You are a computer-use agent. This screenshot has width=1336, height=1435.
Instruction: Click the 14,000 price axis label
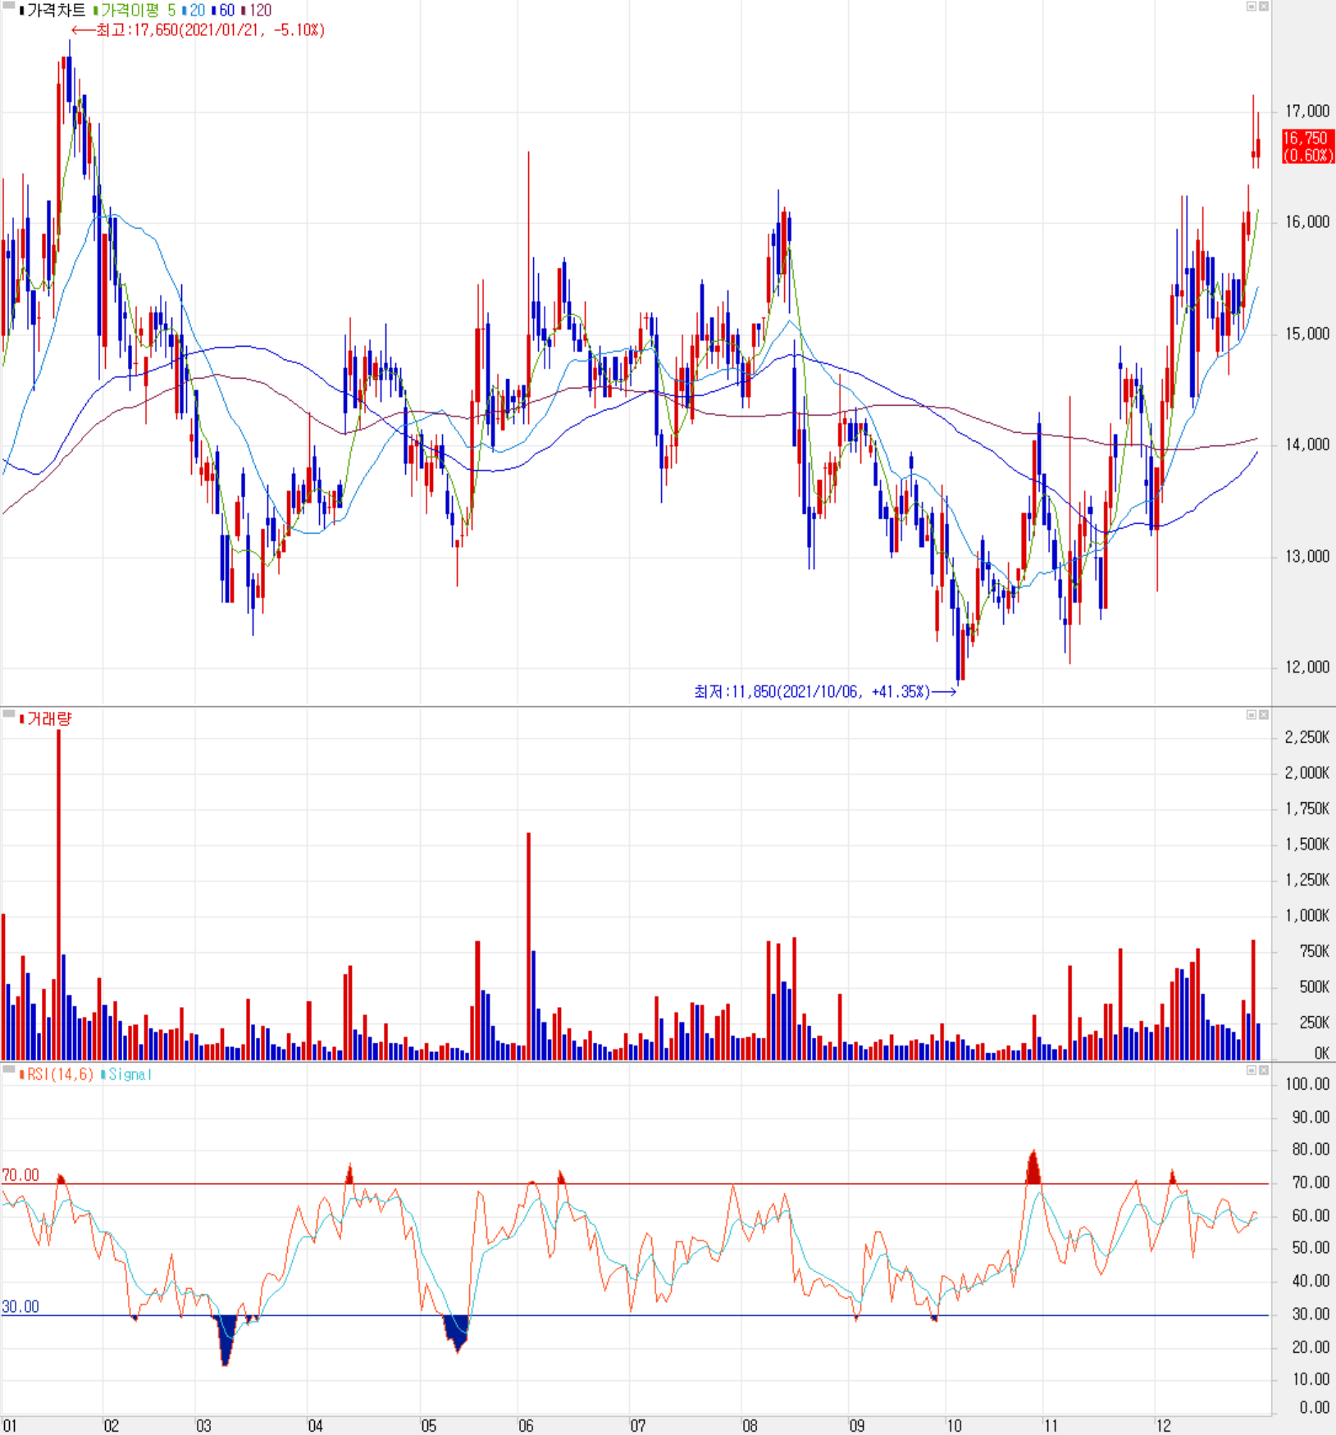[1307, 444]
